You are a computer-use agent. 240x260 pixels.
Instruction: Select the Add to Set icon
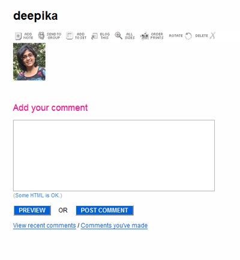(70, 36)
